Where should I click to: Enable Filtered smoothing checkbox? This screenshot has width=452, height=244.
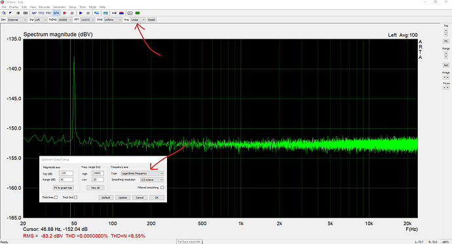point(162,187)
